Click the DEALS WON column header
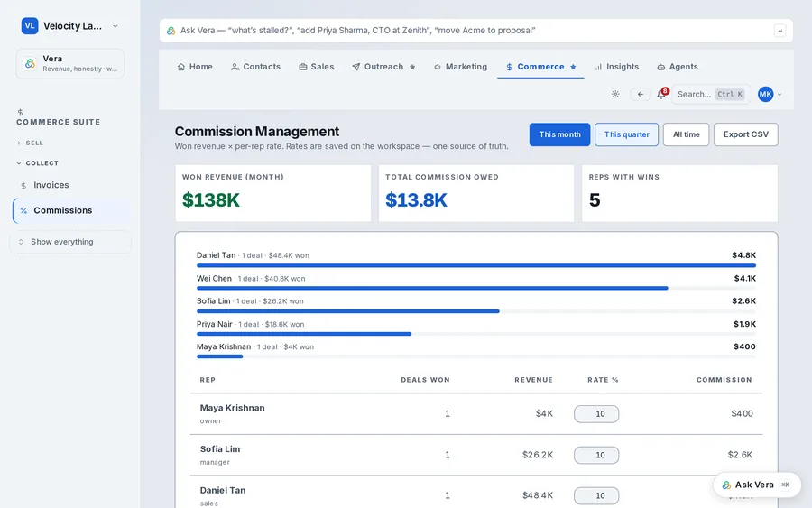The image size is (812, 508). click(x=425, y=380)
